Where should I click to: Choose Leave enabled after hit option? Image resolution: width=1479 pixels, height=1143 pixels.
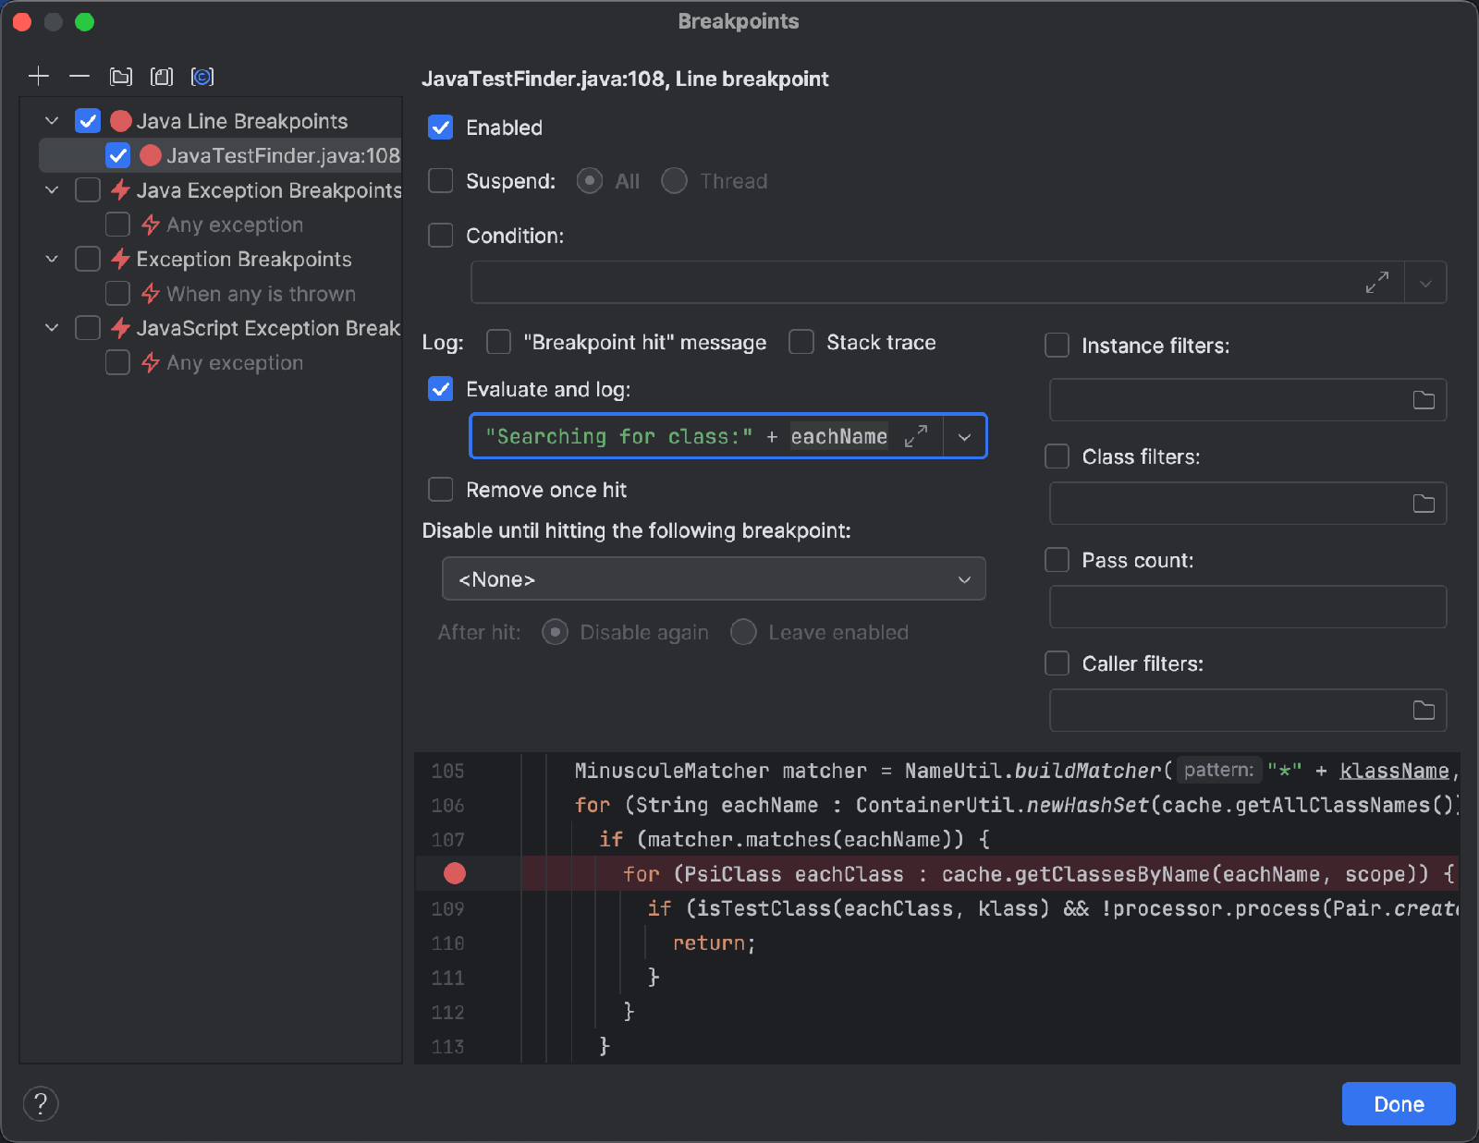tap(743, 632)
